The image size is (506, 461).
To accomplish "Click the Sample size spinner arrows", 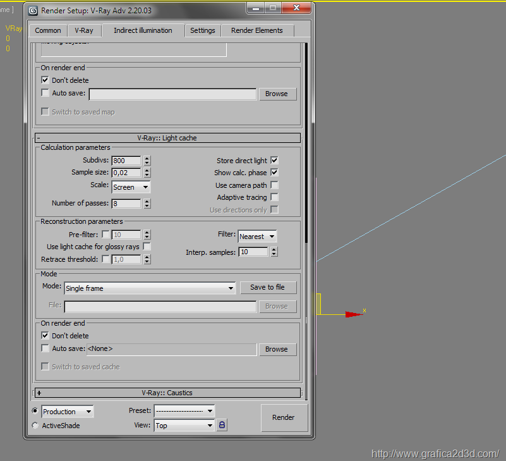I will pyautogui.click(x=147, y=173).
